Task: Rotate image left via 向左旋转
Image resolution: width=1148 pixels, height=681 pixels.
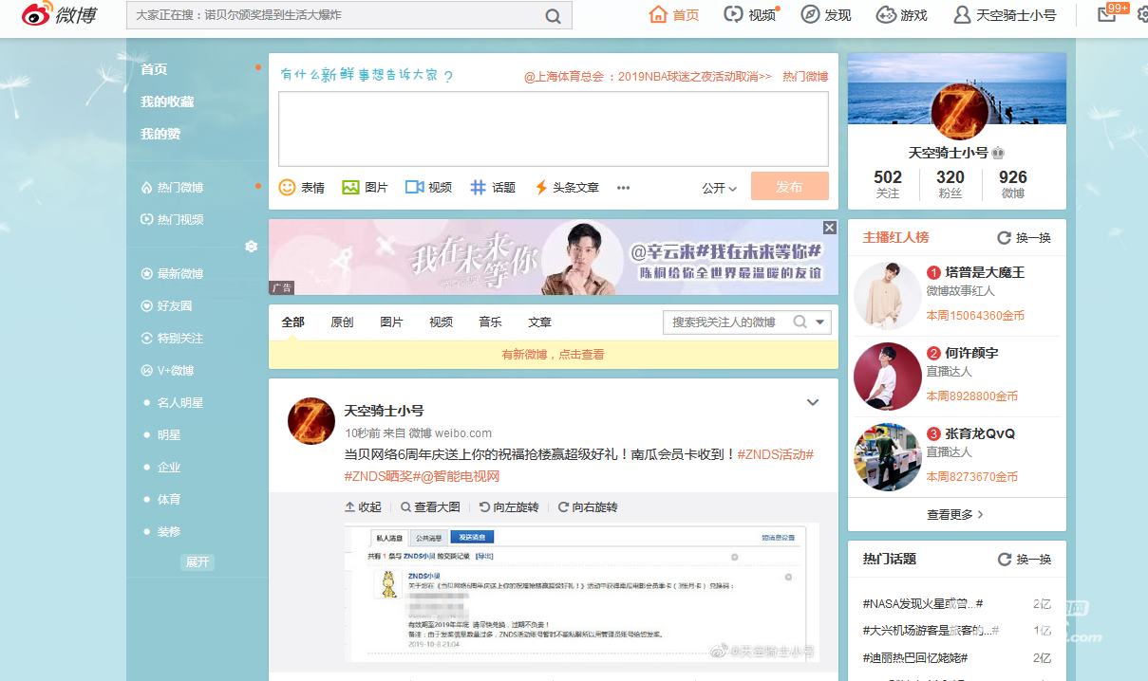Action: coord(509,507)
